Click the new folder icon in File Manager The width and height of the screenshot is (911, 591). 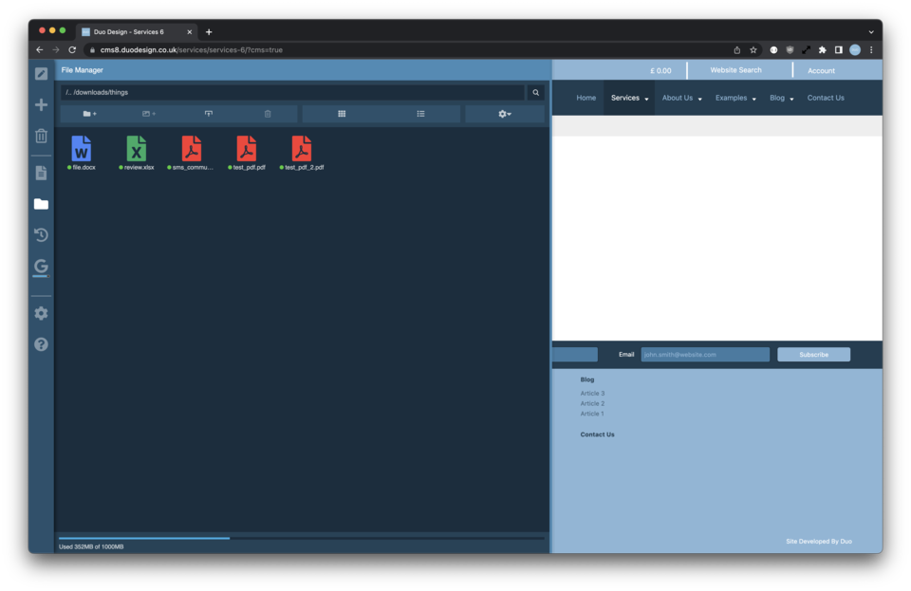point(89,114)
